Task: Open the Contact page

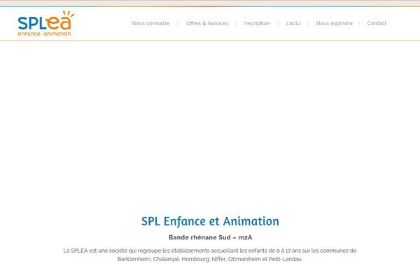Action: pyautogui.click(x=377, y=24)
